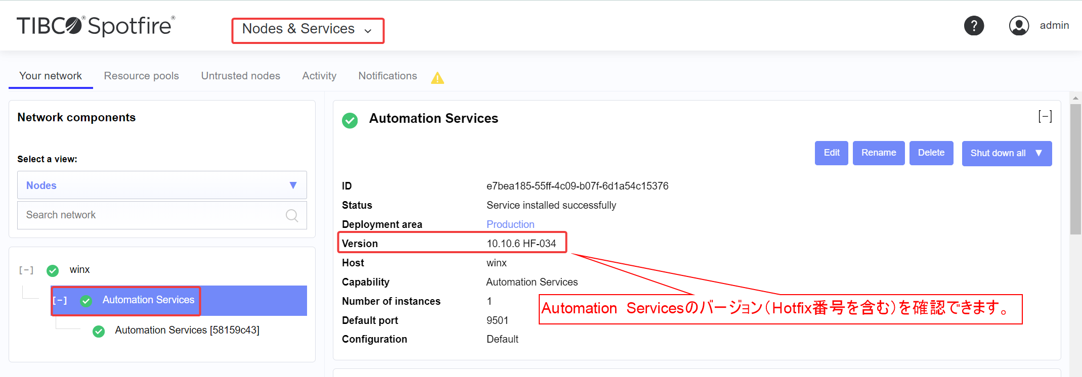1082x377 pixels.
Task: Click the green check next to Automation Services heading
Action: (350, 120)
